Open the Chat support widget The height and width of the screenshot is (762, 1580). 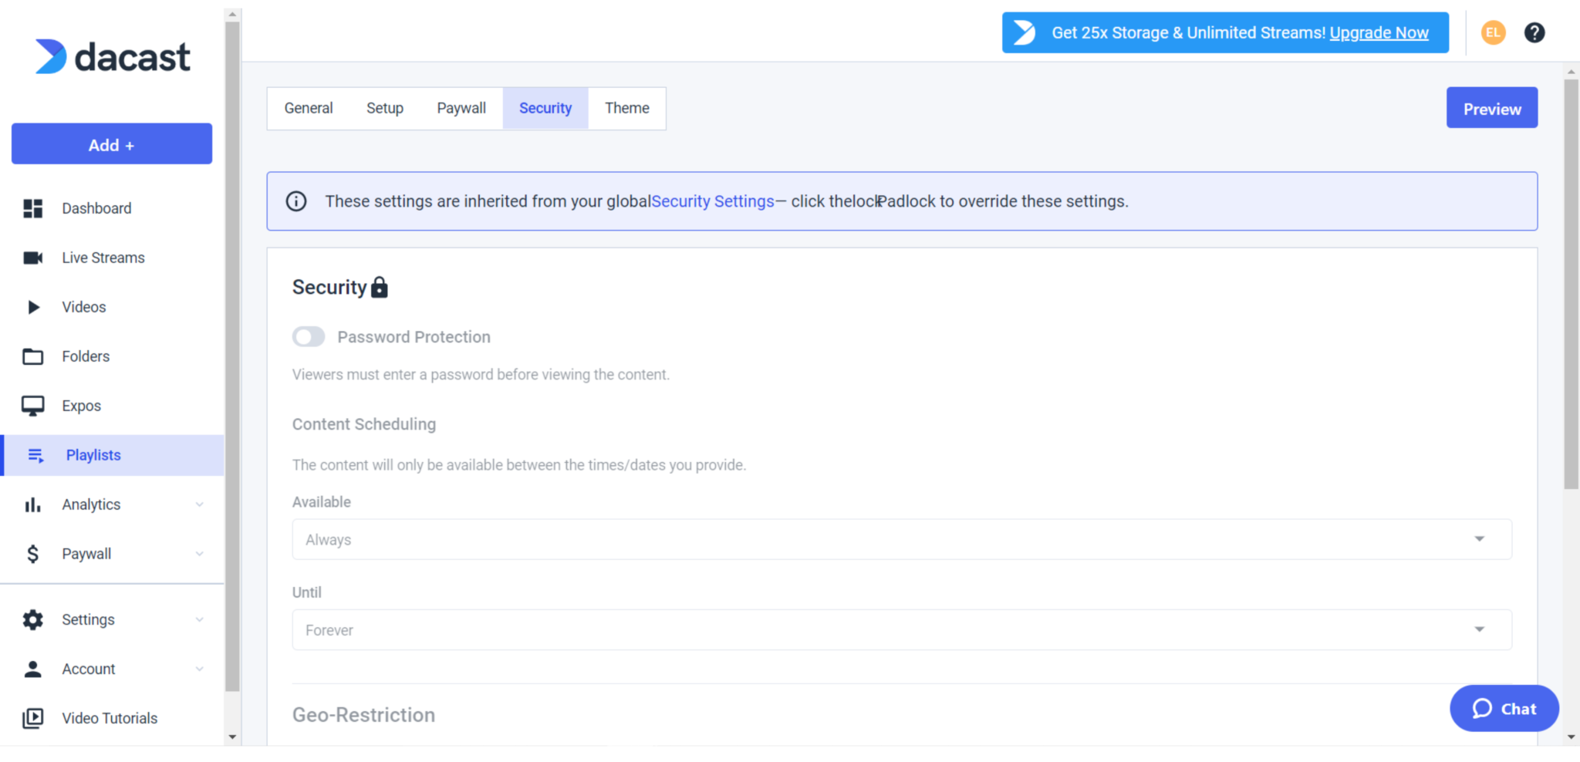pyautogui.click(x=1503, y=708)
